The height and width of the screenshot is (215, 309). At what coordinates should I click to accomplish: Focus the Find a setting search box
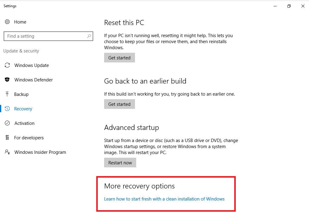coord(48,36)
